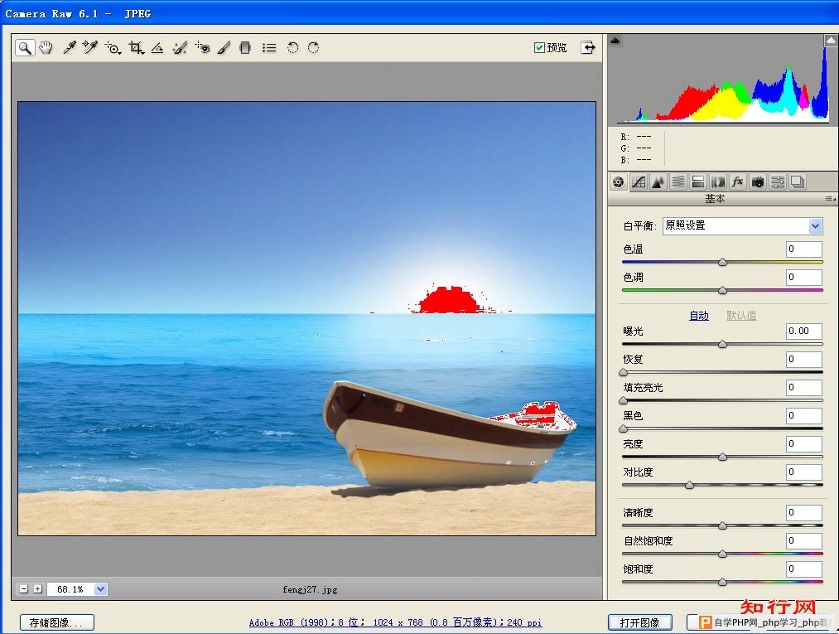Screen dimensions: 839x634
Task: Click the 亮度 brightness slider handle
Action: (x=722, y=457)
